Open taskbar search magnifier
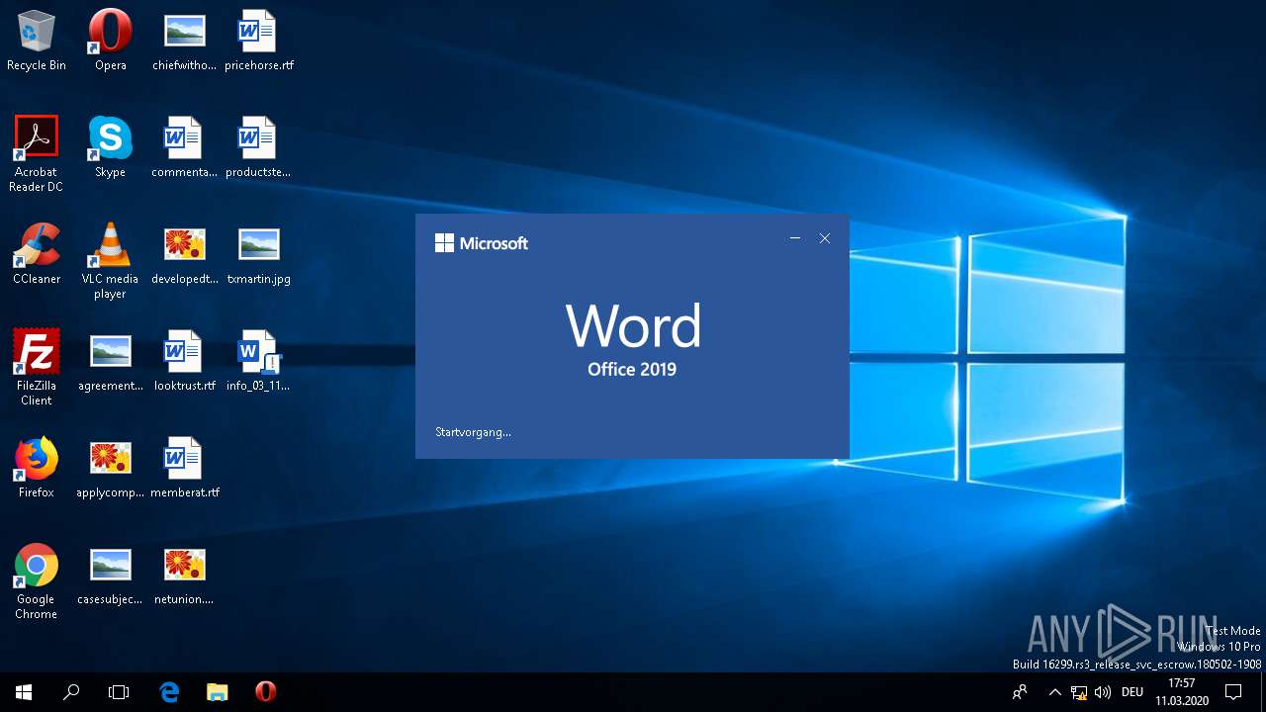This screenshot has height=712, width=1266. tap(71, 692)
